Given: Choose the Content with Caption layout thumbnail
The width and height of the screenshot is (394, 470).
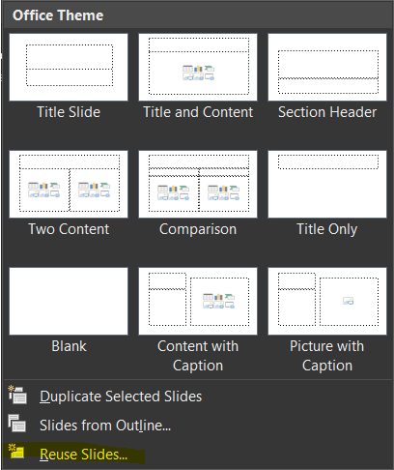Looking at the screenshot, I should pos(198,301).
